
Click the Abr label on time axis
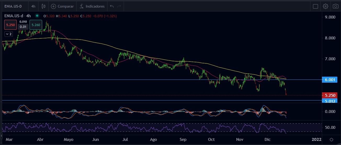coord(40,140)
